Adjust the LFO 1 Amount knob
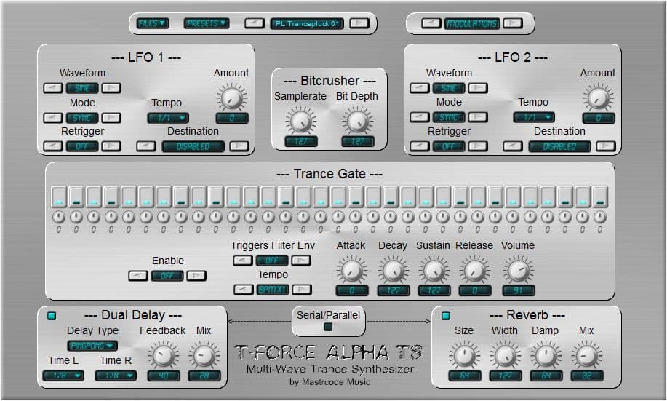667x401 pixels. point(231,98)
